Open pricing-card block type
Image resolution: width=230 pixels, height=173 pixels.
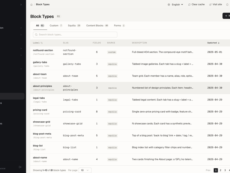coord(40,110)
